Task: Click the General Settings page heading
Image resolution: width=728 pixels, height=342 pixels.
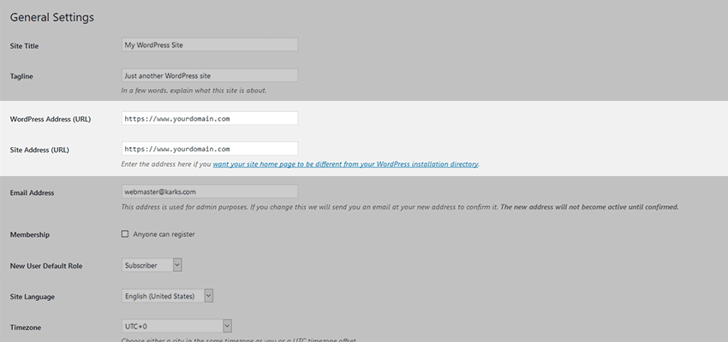Action: click(x=51, y=17)
